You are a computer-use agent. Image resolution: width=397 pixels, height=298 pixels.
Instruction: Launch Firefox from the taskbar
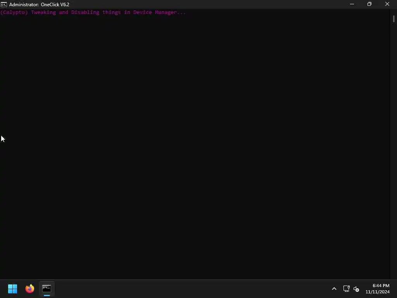[29, 289]
